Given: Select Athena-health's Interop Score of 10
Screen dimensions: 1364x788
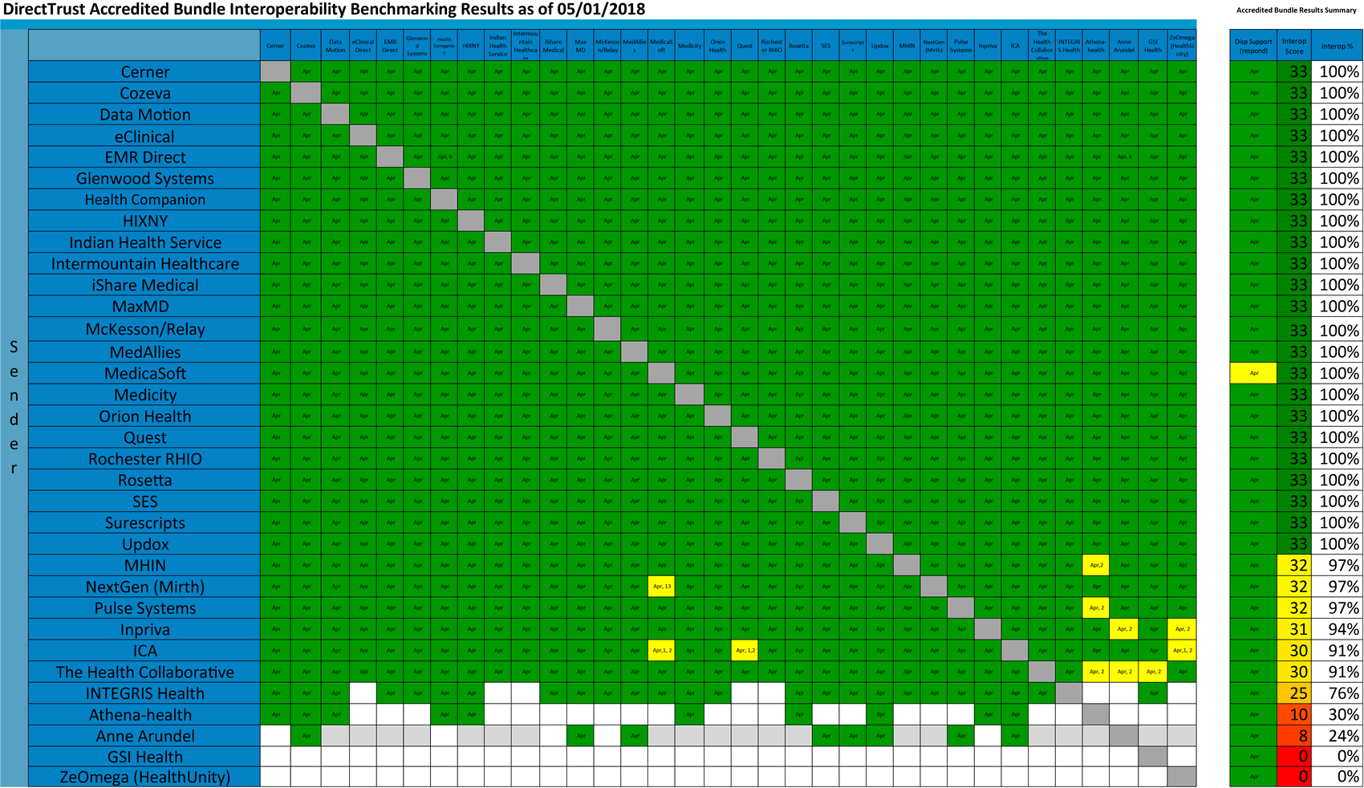Looking at the screenshot, I should click(1294, 714).
